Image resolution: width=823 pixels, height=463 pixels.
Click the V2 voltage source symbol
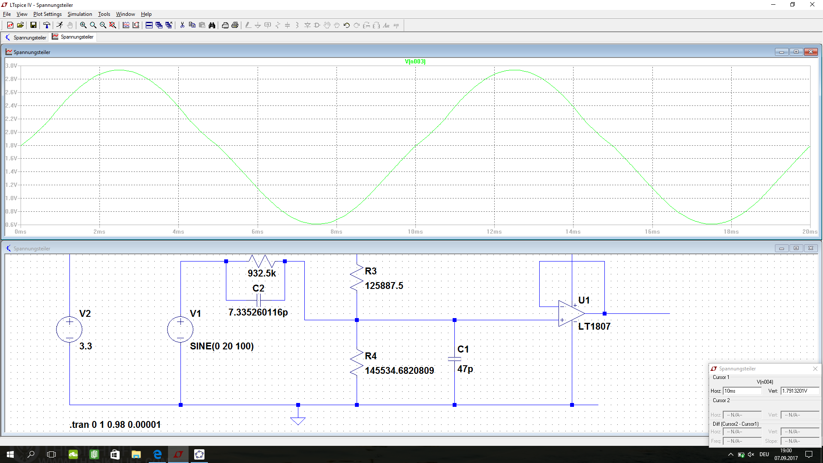coord(69,329)
